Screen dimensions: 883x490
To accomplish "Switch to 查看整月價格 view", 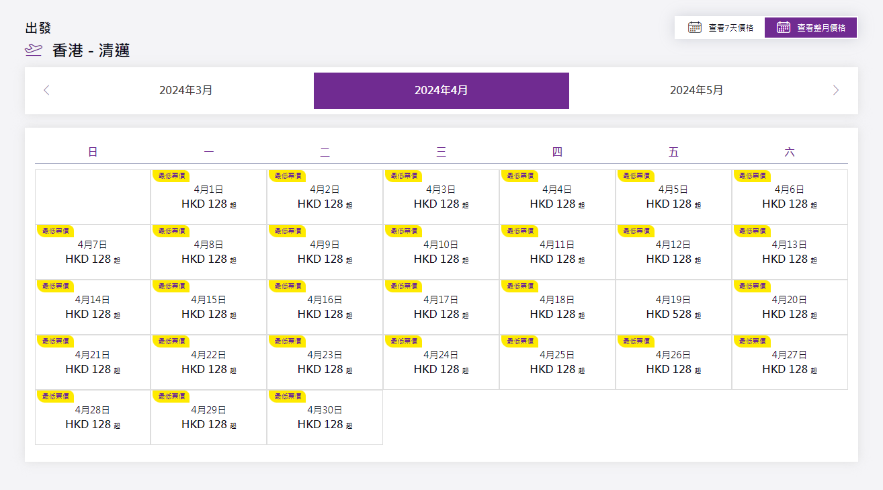I will pyautogui.click(x=810, y=28).
